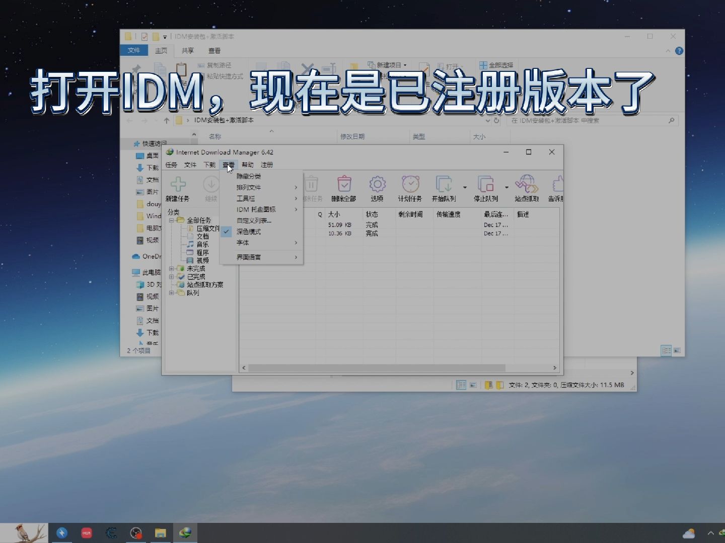Open File Explorer from the taskbar
The width and height of the screenshot is (725, 543).
click(x=161, y=533)
